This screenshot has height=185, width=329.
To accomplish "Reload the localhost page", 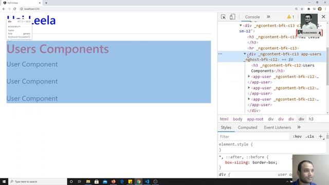I will [x=15, y=9].
